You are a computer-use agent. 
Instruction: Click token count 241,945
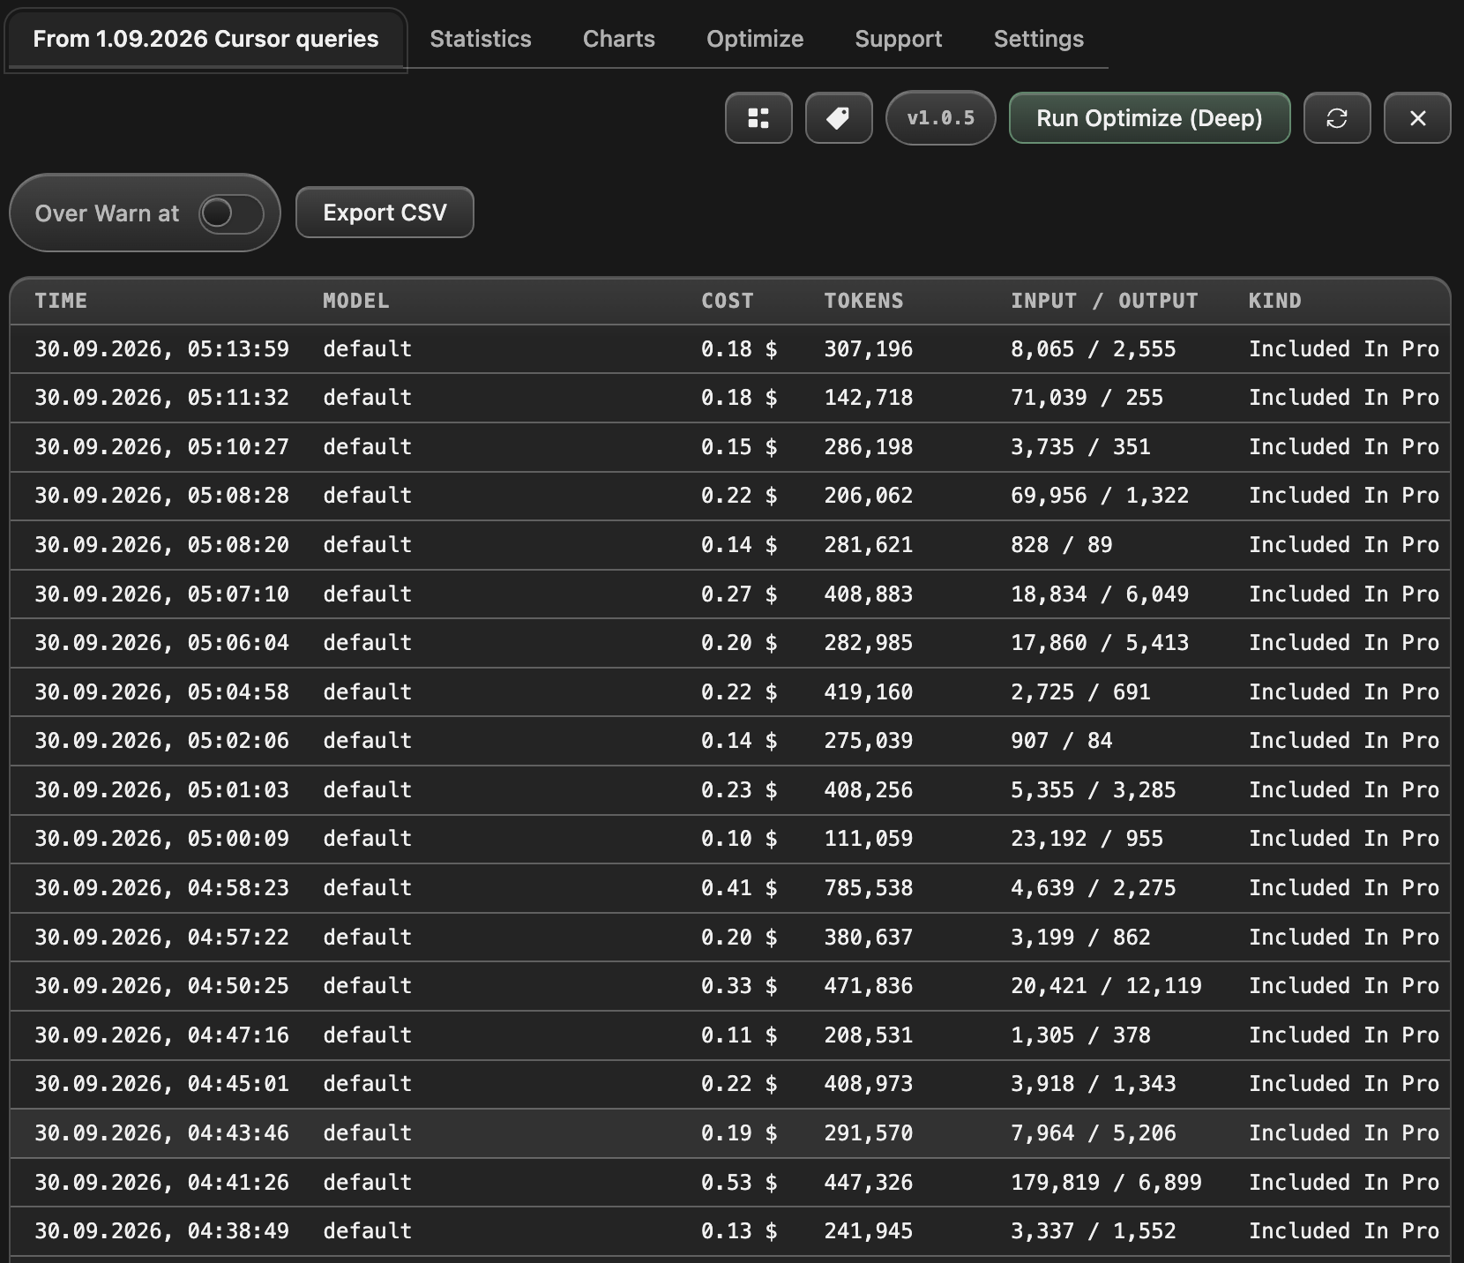[869, 1231]
